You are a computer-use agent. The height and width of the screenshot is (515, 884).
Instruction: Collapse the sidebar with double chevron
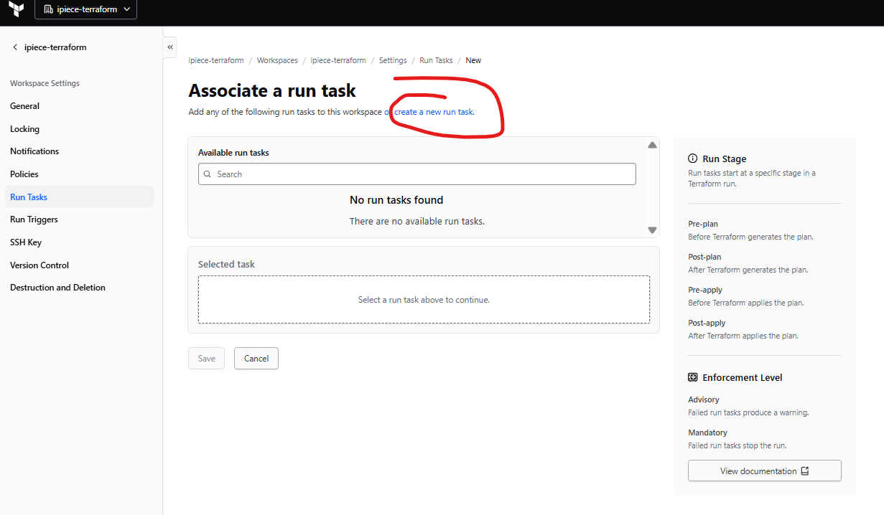click(170, 47)
